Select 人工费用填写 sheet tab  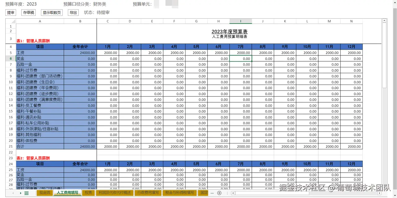coord(67,193)
